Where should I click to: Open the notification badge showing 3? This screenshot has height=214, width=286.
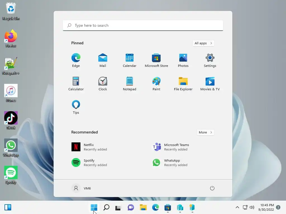tap(278, 207)
